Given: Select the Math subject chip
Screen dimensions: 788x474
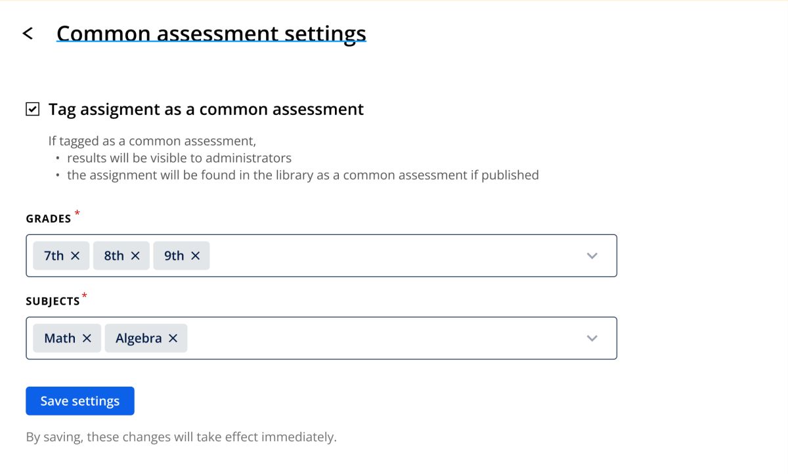Looking at the screenshot, I should pyautogui.click(x=60, y=339).
